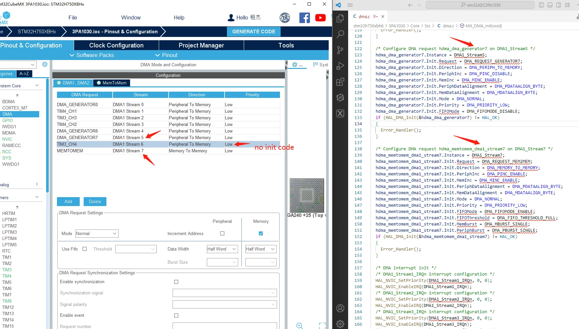Open VS Code Source Control icon
This screenshot has height=329, width=579.
click(340, 50)
